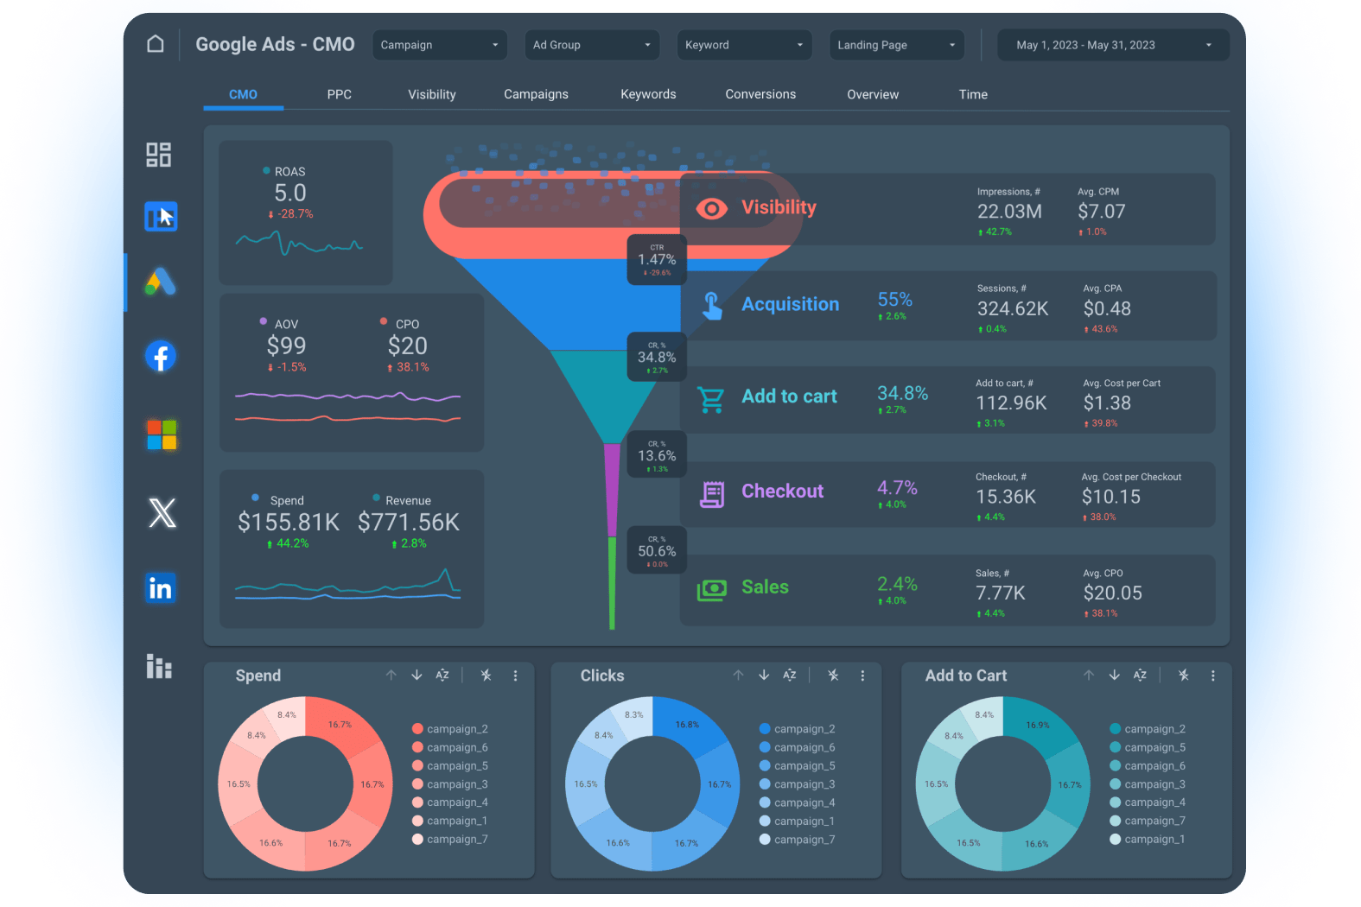Switch to the Keywords tab
The width and height of the screenshot is (1361, 907).
648,94
